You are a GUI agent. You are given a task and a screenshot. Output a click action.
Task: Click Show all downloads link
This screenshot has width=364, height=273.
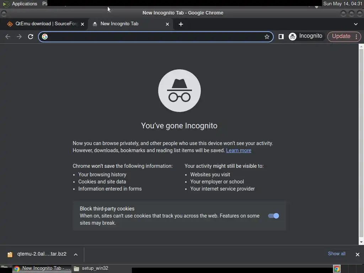(337, 254)
